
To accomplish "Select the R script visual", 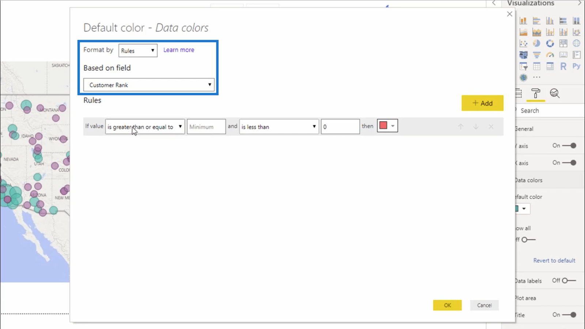I will (563, 66).
